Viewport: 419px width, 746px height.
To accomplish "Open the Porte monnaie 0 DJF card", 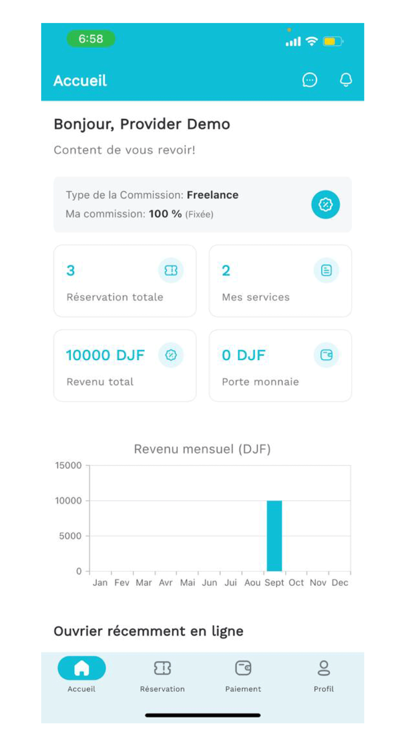I will click(280, 365).
